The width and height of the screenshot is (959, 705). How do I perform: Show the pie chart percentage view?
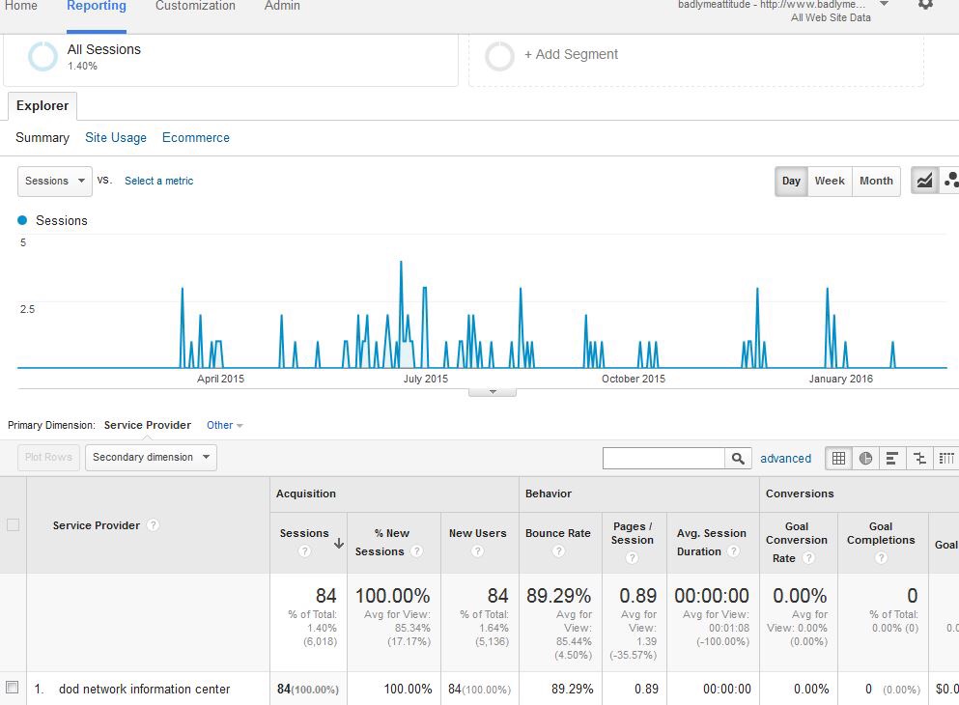pos(865,458)
